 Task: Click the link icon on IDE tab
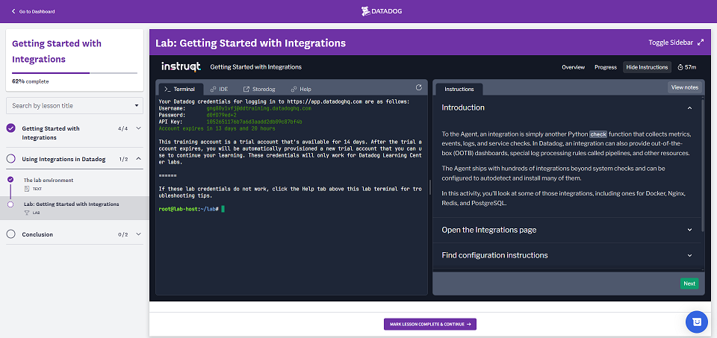213,89
